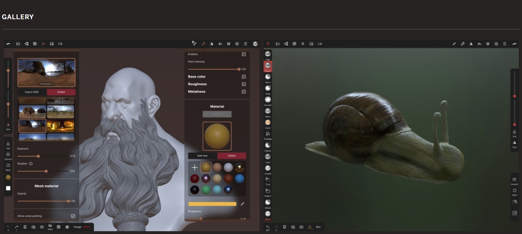The width and height of the screenshot is (522, 234).
Task: Uncheck the Base color checkbox
Action: [244, 76]
